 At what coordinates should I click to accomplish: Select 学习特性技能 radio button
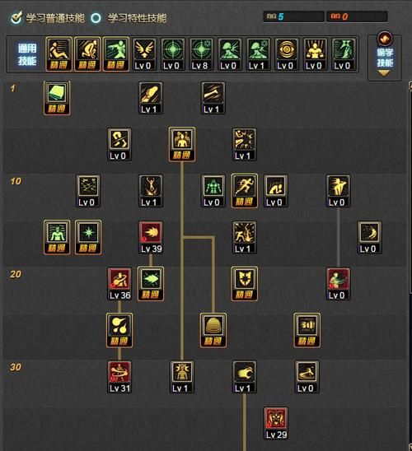(x=96, y=18)
